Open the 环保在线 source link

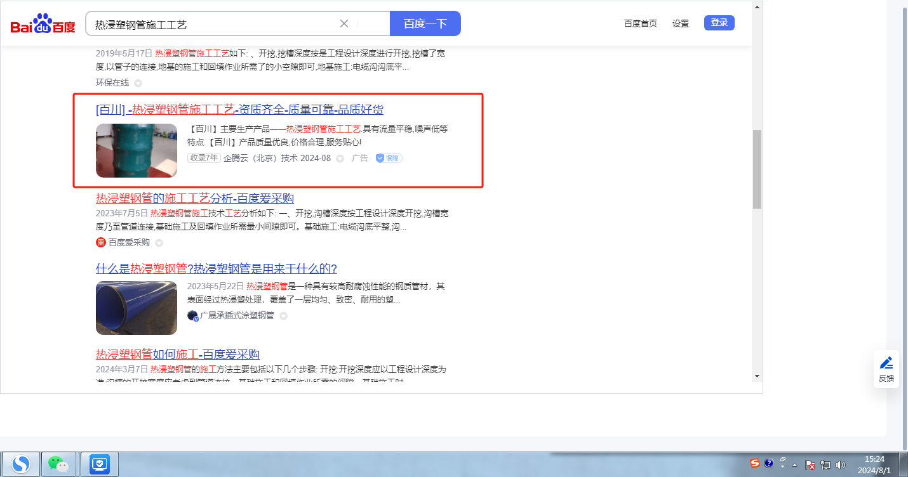click(x=112, y=82)
